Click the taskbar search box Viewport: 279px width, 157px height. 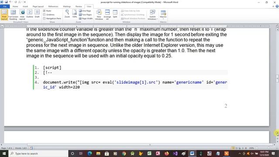tap(38, 154)
